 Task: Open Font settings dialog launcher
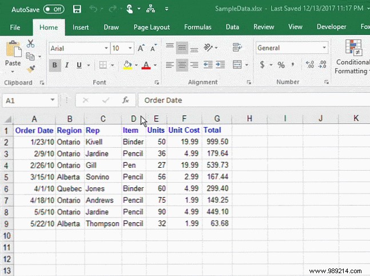click(x=157, y=82)
